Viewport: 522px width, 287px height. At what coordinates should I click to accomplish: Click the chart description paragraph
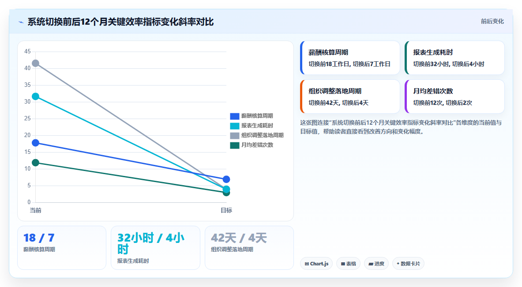coord(401,127)
